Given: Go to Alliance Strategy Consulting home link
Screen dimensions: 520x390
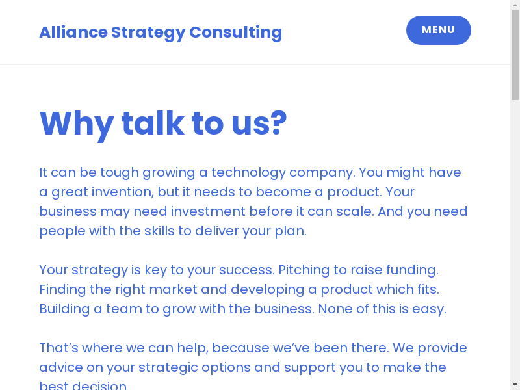Looking at the screenshot, I should (x=161, y=32).
